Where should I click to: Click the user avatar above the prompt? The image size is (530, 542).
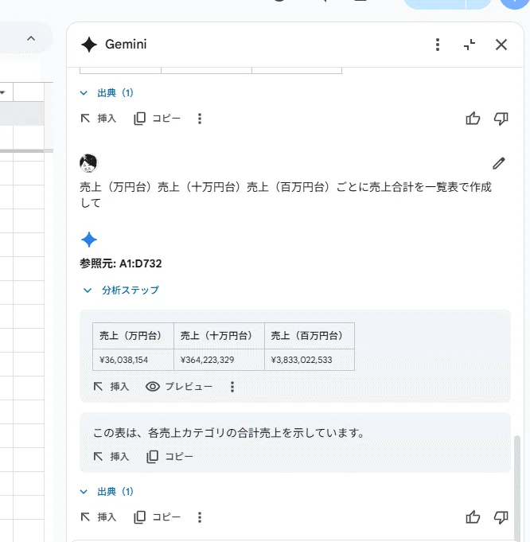(88, 163)
